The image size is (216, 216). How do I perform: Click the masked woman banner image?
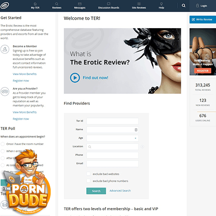(x=123, y=61)
